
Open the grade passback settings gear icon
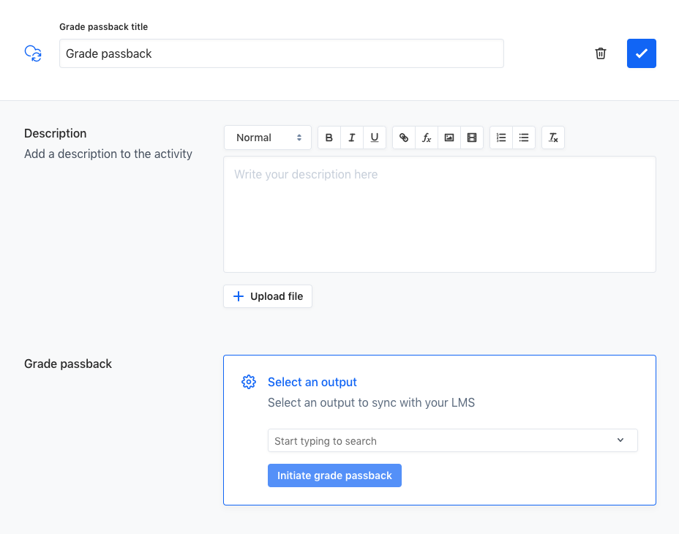tap(249, 382)
